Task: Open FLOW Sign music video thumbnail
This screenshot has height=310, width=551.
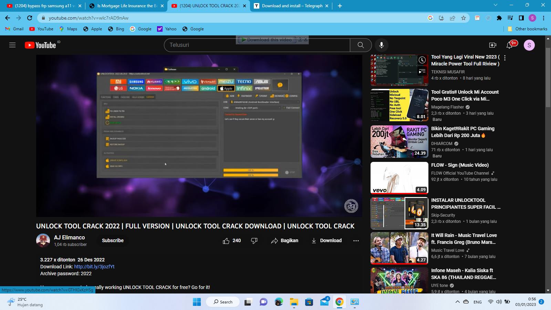Action: point(399,178)
